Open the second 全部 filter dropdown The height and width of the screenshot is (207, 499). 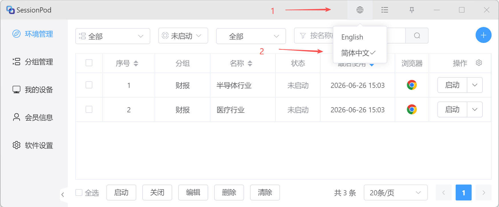coord(251,36)
